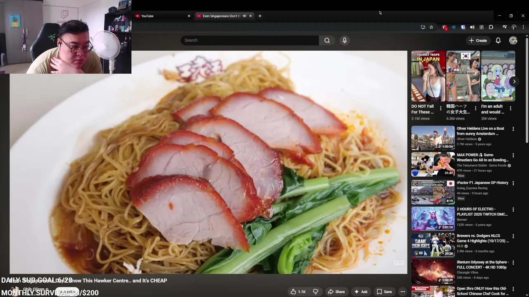Viewport: 529px width, 297px height.
Task: Click the Illenium concert 1:30:29 thumbnail
Action: pyautogui.click(x=433, y=271)
